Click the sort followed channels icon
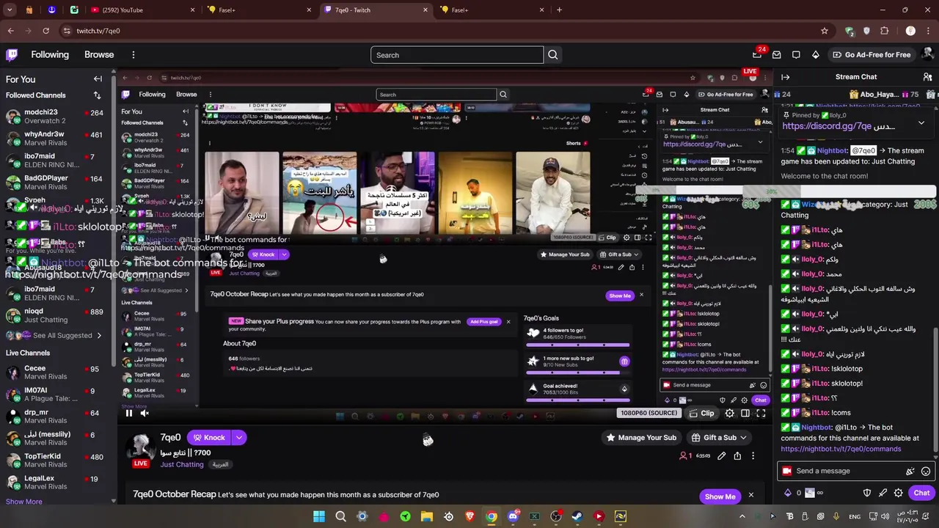 click(97, 95)
